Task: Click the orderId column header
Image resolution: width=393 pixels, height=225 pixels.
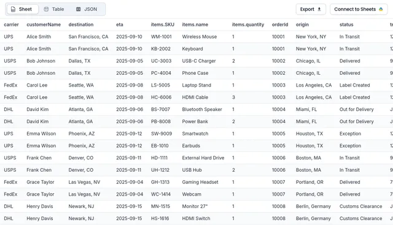Action: [280, 25]
